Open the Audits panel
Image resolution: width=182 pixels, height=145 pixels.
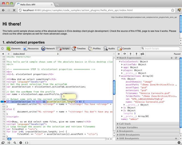tap(109, 49)
